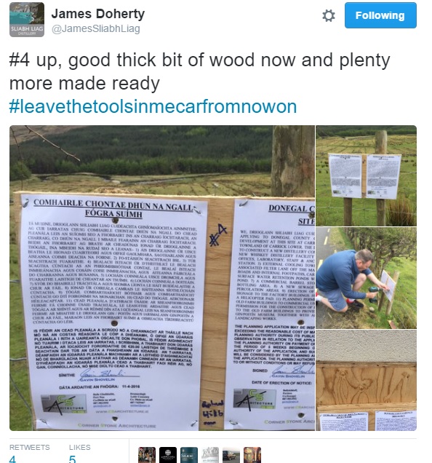Open the photo of man drilling sign
Image resolution: width=432 pixels, height=463 pixels.
(x=367, y=278)
